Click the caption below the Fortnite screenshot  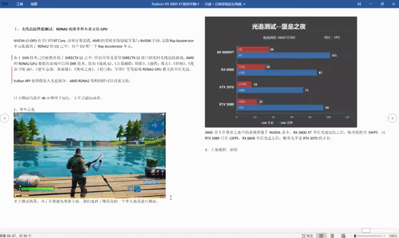point(86,201)
